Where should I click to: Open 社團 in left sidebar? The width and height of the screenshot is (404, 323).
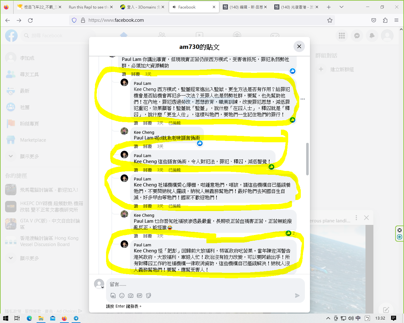[44, 107]
